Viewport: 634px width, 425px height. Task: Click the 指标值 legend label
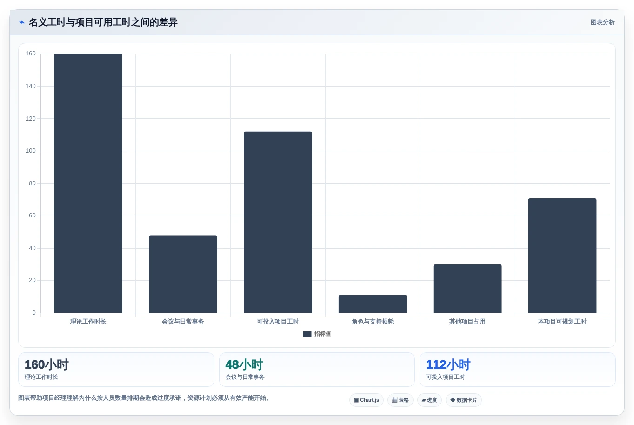click(x=322, y=334)
